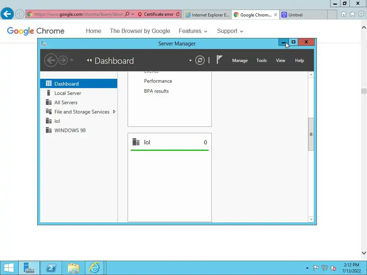
Task: Click Internet Explorer back button
Action: click(7, 14)
